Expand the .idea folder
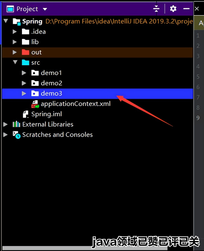This screenshot has height=251, width=204. pos(15,32)
